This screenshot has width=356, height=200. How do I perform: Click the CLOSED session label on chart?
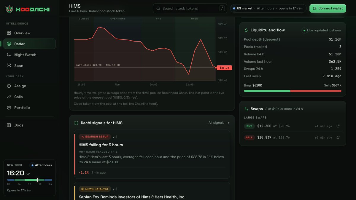(x=84, y=19)
